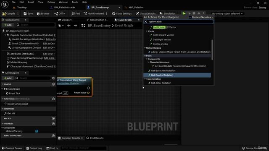The width and height of the screenshot is (269, 151).
Task: Add a new event dispatcher plus icon
Action: point(53,135)
